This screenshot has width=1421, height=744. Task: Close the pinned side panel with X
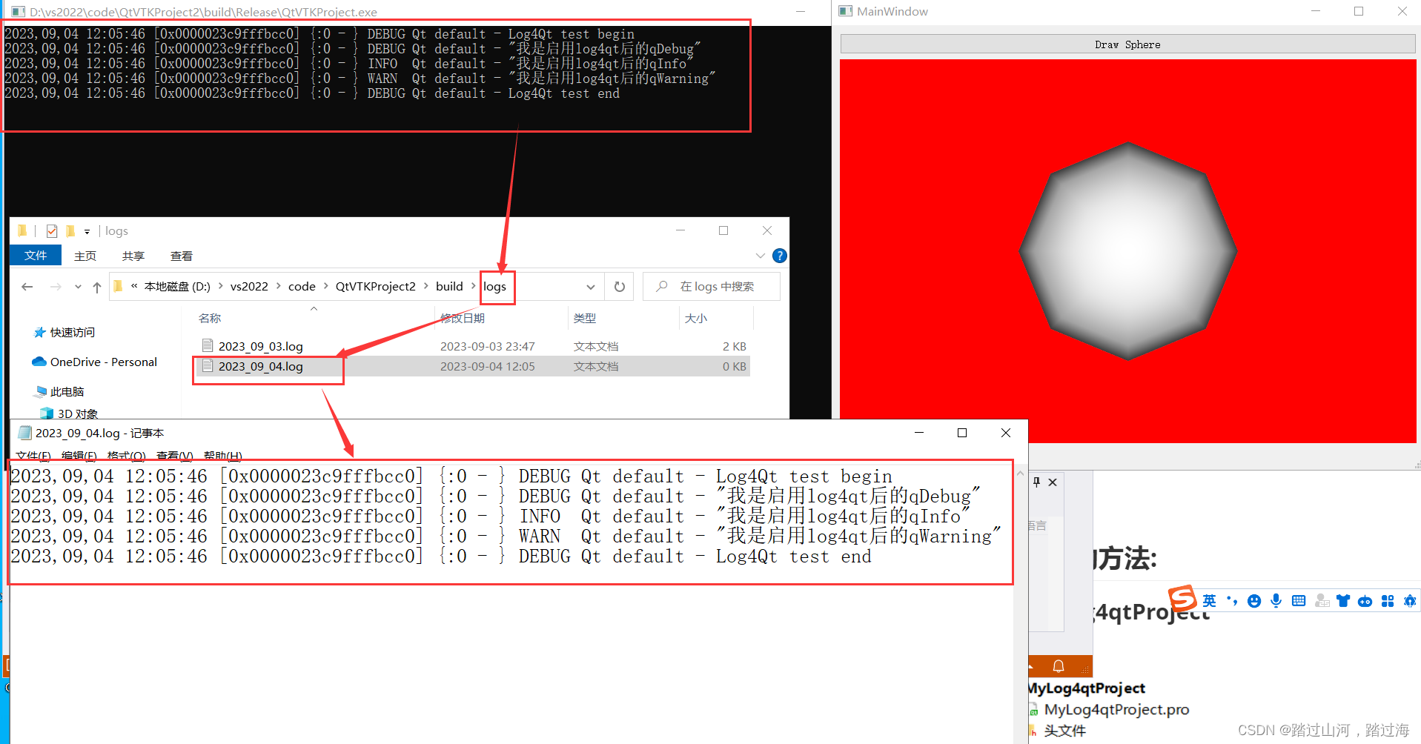(x=1053, y=482)
